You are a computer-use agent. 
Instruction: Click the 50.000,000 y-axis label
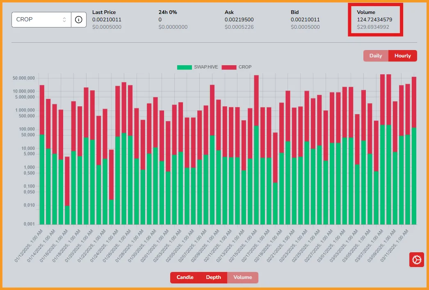click(x=24, y=78)
